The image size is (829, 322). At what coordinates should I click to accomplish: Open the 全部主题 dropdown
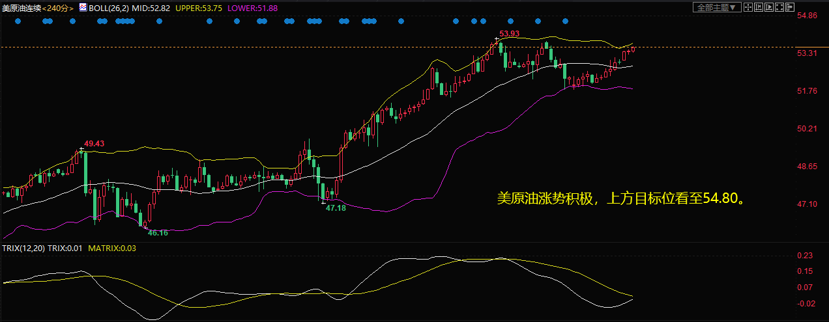pyautogui.click(x=717, y=7)
